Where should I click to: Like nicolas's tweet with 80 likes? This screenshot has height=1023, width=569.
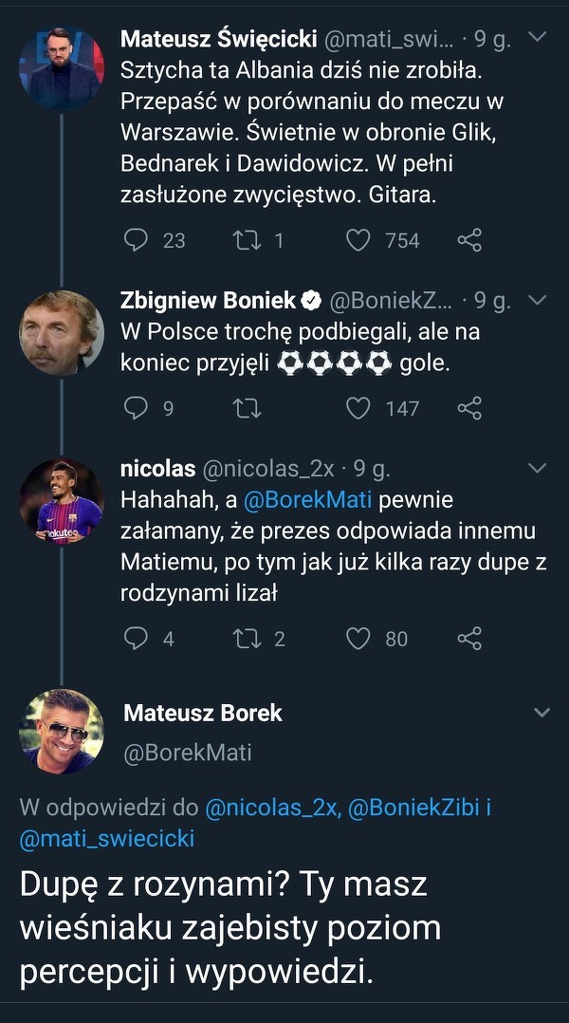[358, 639]
